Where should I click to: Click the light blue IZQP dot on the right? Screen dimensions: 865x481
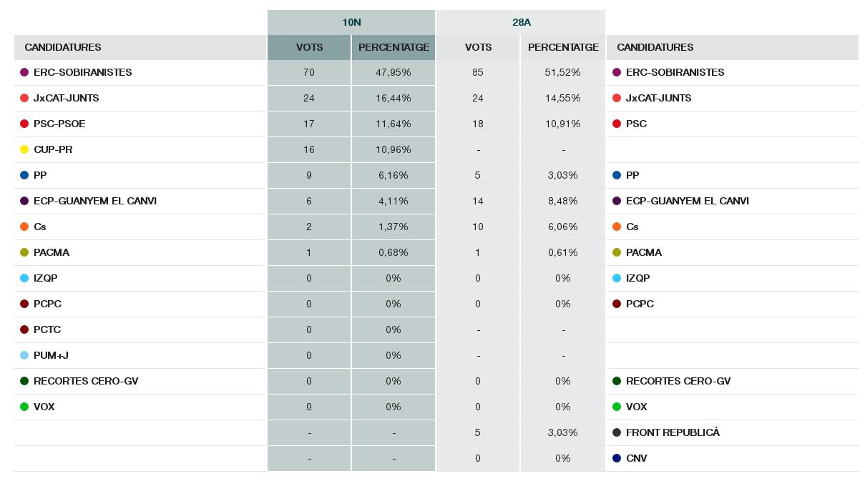click(x=617, y=278)
